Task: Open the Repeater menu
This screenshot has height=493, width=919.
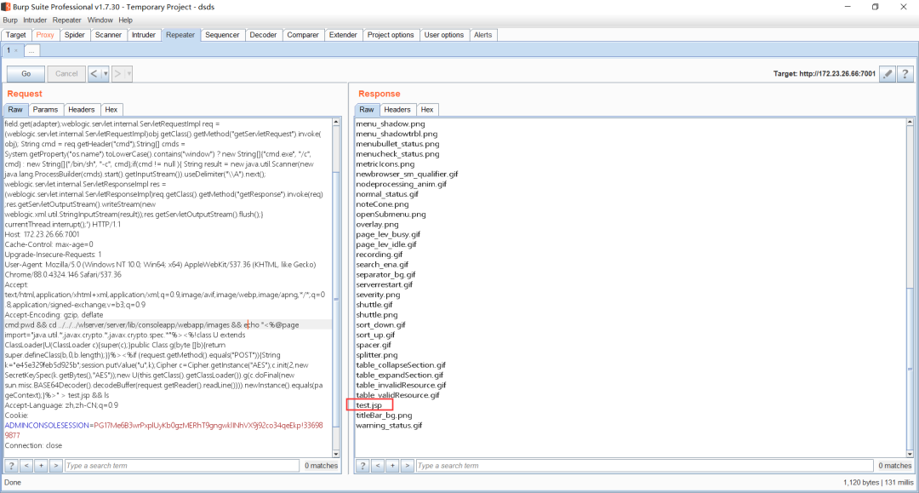Action: click(67, 20)
